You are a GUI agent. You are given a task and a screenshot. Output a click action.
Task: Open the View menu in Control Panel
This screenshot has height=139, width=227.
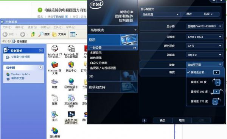click(x=32, y=27)
